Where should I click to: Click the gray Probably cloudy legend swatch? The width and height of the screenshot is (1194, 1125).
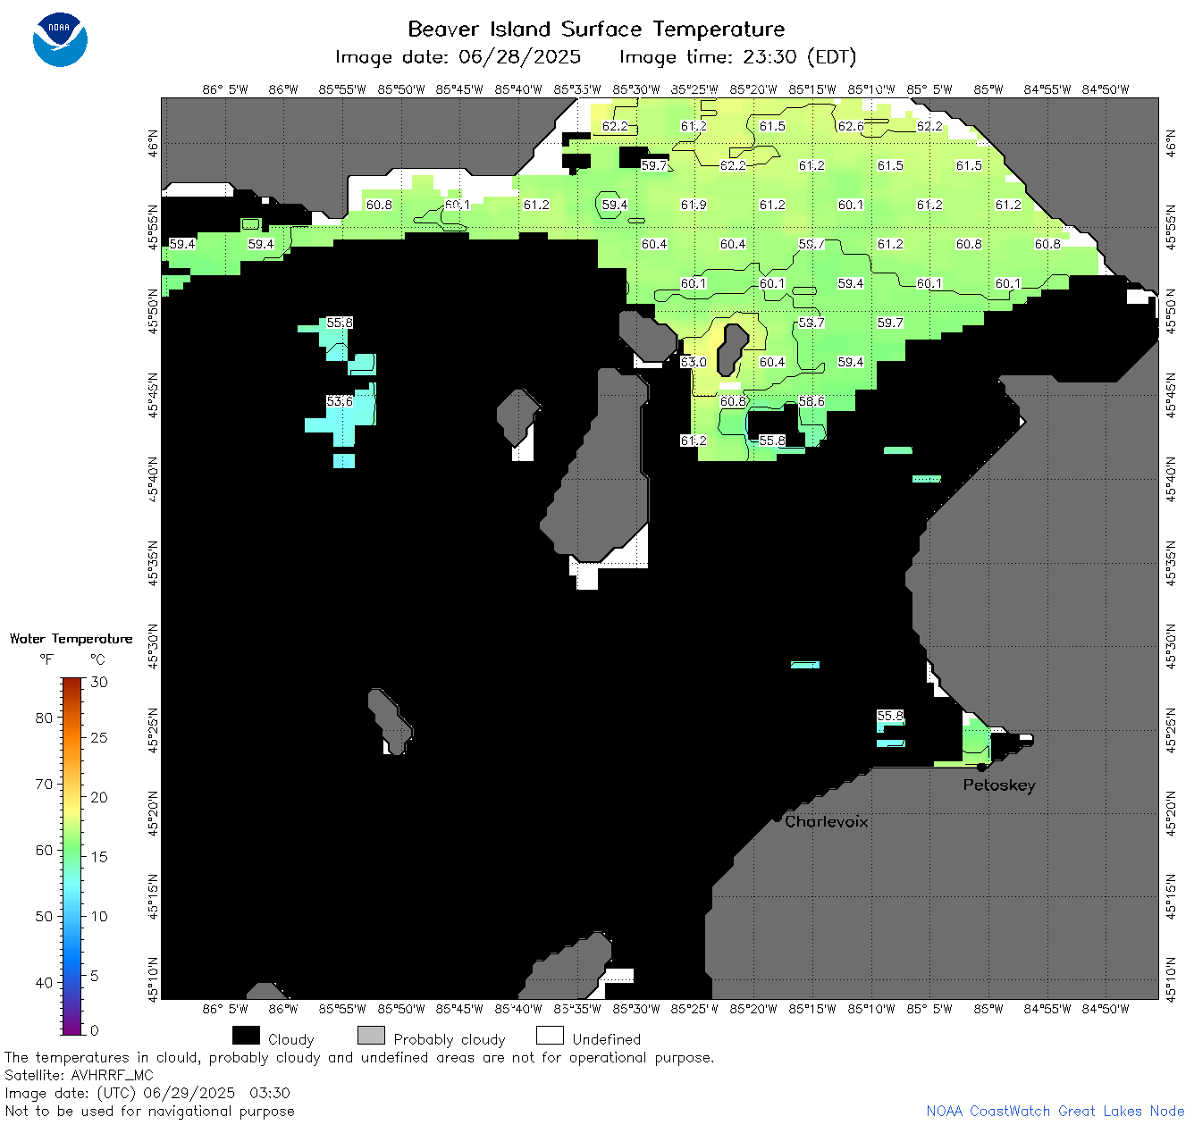tap(371, 1036)
